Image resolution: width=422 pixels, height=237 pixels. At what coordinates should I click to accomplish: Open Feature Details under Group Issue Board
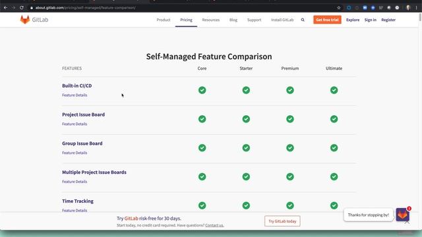point(75,153)
